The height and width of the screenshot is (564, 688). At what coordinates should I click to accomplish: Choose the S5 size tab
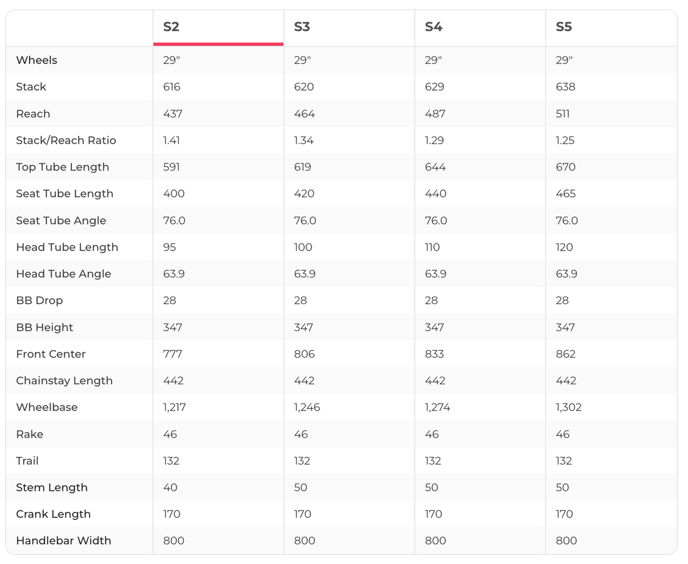pos(564,27)
